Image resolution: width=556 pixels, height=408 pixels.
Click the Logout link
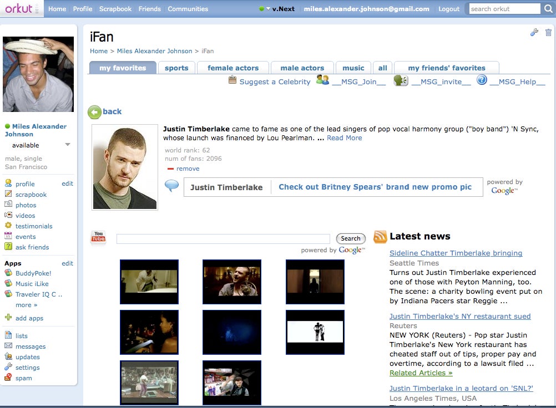click(x=449, y=9)
